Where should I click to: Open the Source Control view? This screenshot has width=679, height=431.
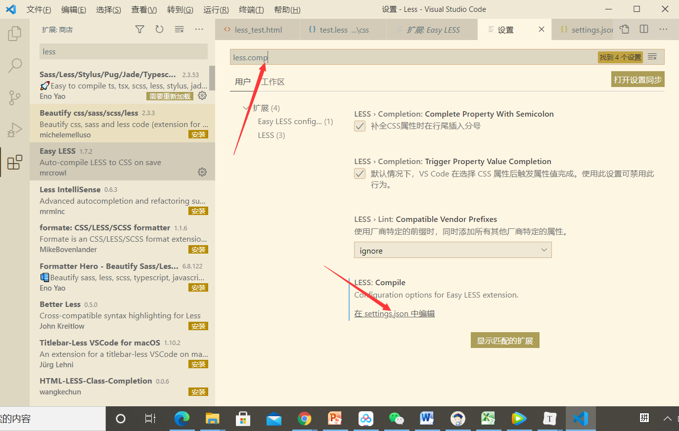15,98
